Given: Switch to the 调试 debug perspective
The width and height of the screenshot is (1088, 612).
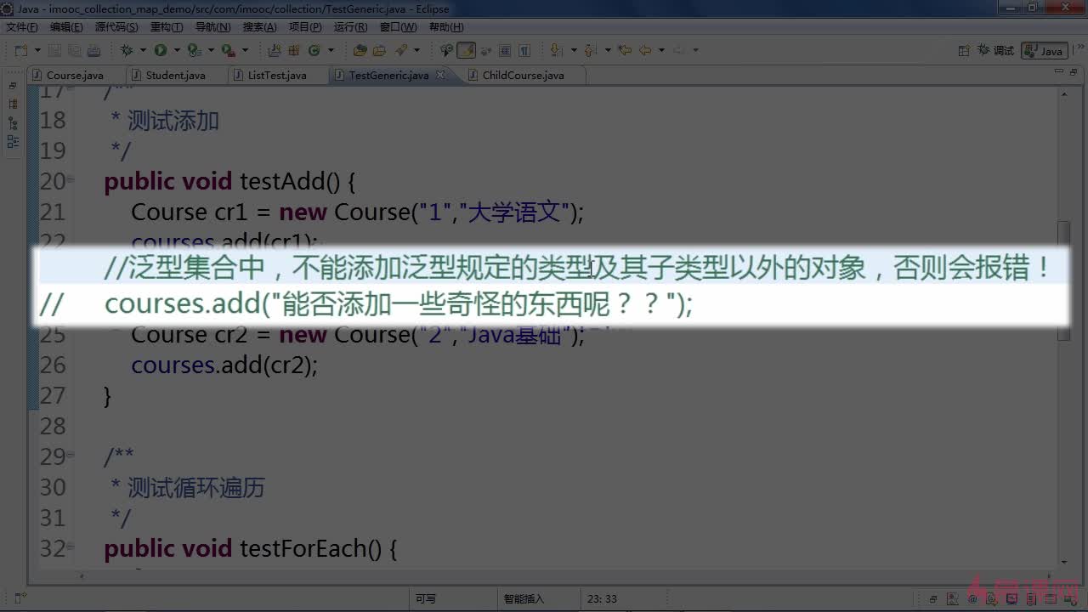Looking at the screenshot, I should click(x=996, y=50).
